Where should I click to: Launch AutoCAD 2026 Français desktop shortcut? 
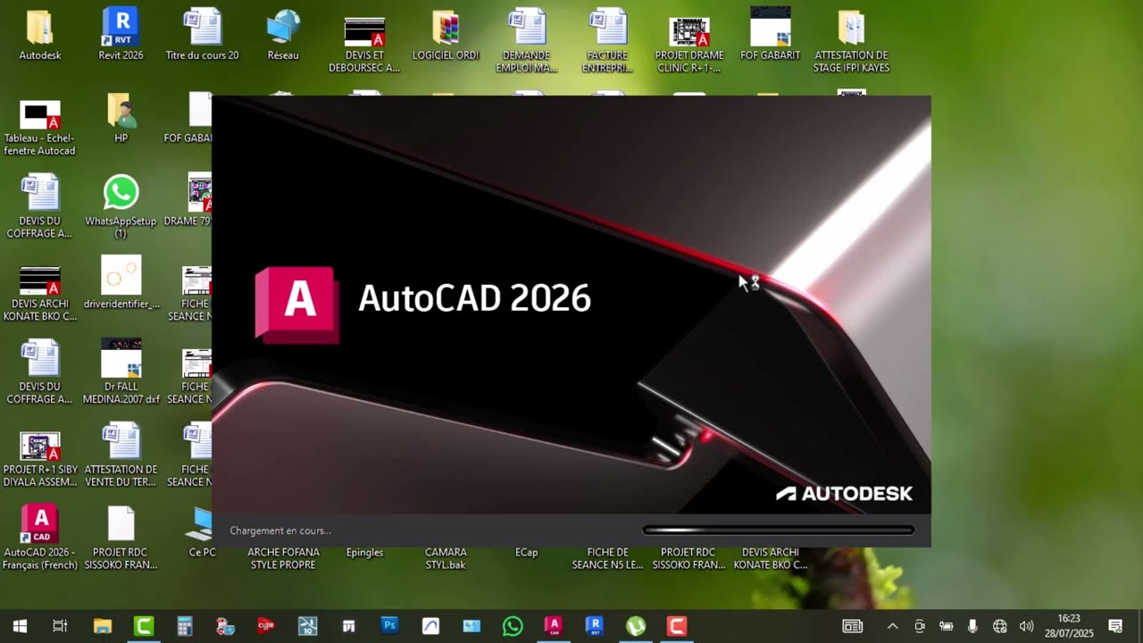(40, 537)
